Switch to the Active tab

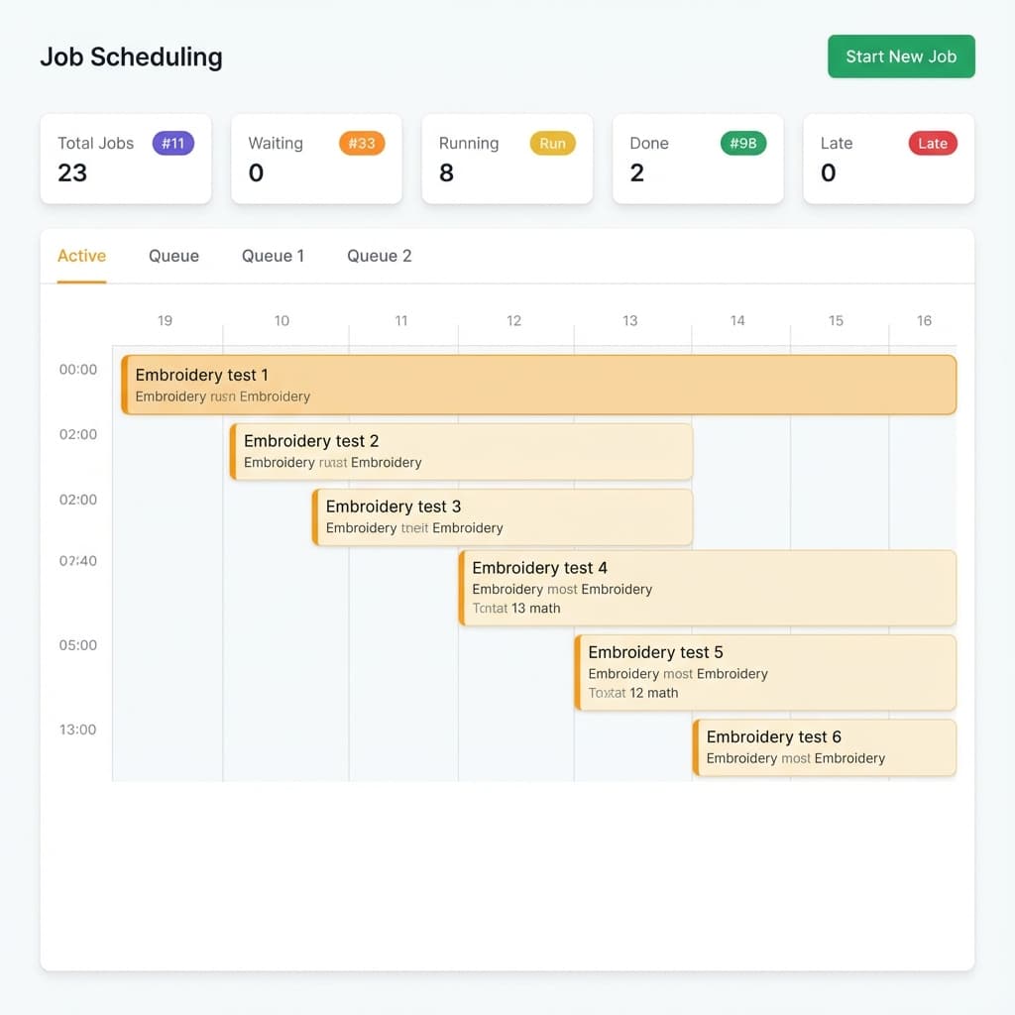81,256
